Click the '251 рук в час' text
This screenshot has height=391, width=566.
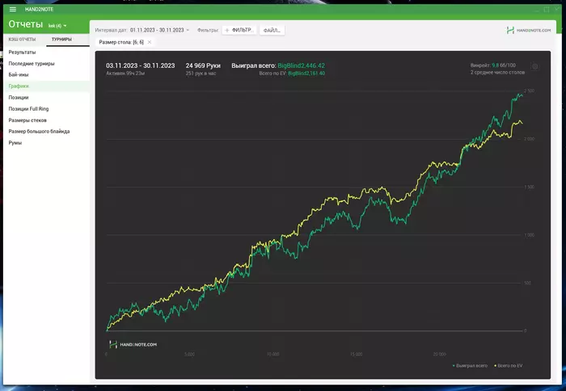point(201,74)
